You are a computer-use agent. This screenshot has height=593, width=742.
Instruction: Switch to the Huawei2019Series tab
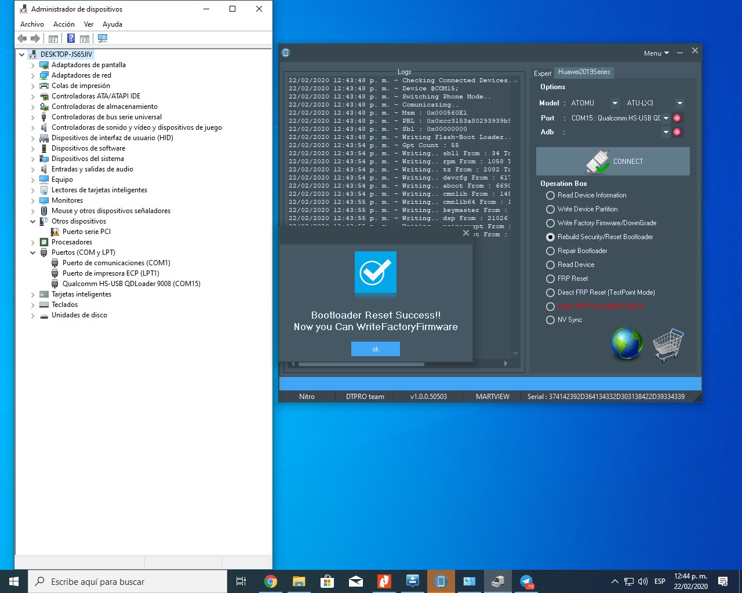point(584,72)
